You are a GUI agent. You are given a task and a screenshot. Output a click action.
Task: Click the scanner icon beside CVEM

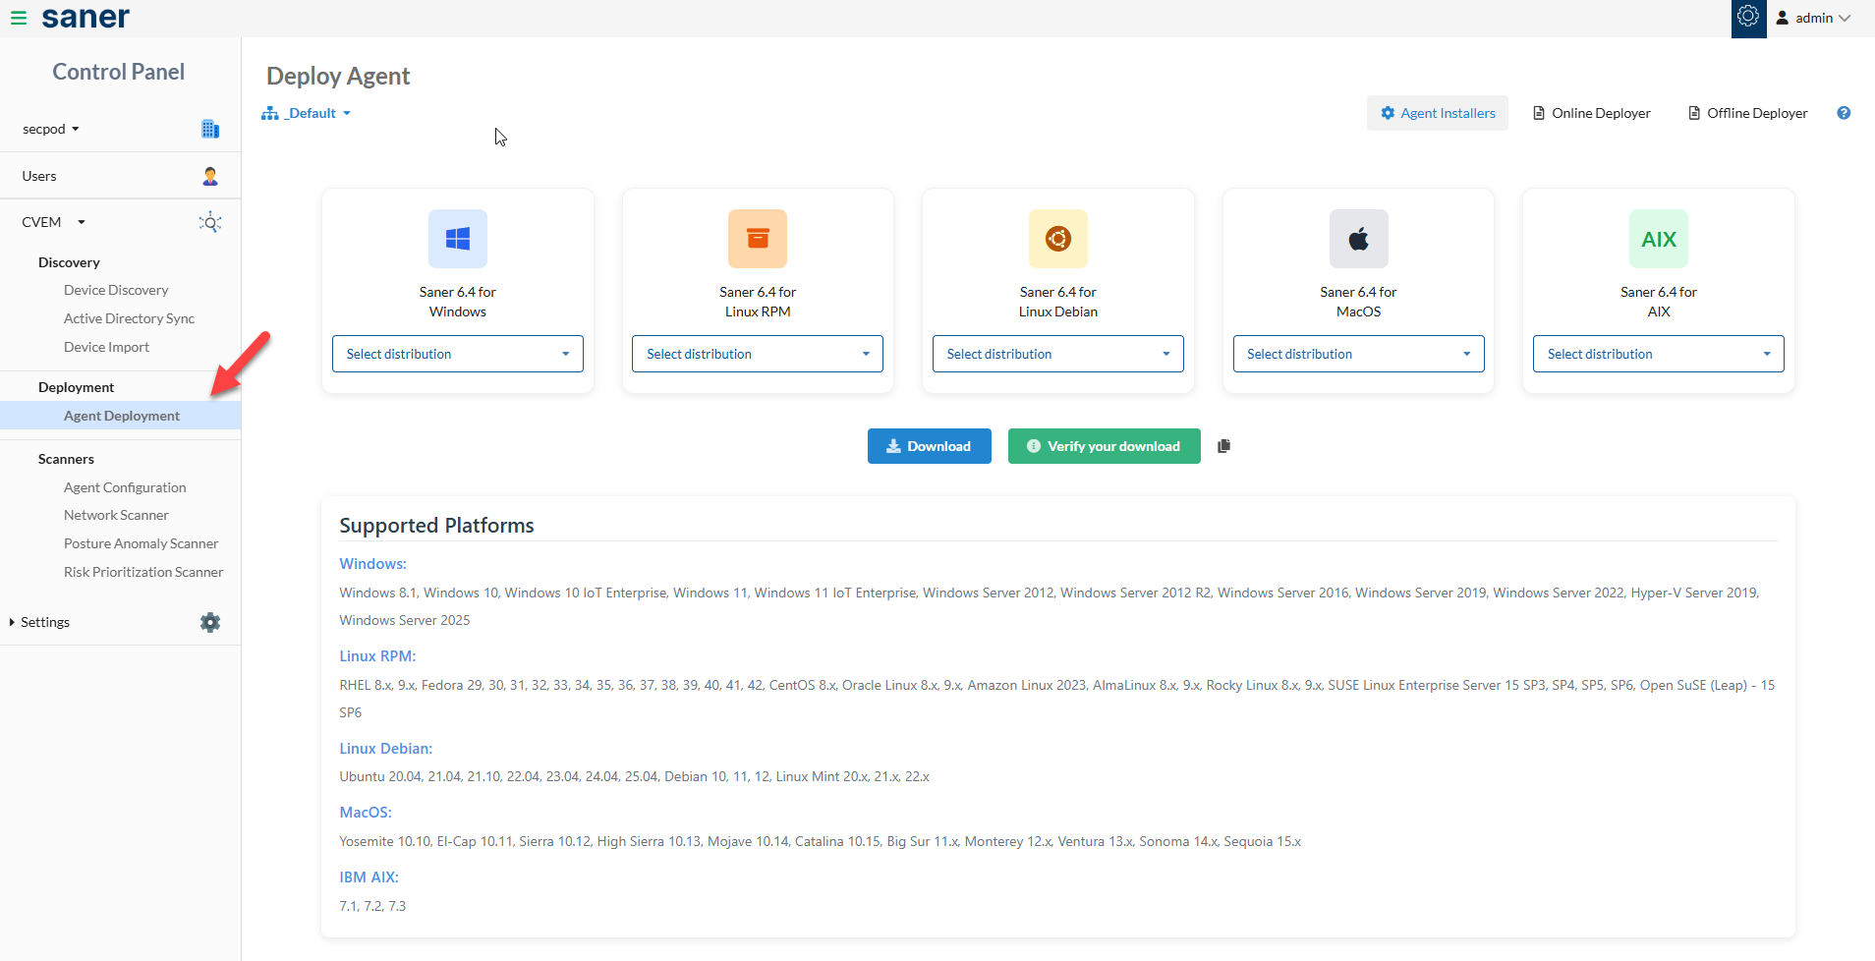tap(209, 221)
